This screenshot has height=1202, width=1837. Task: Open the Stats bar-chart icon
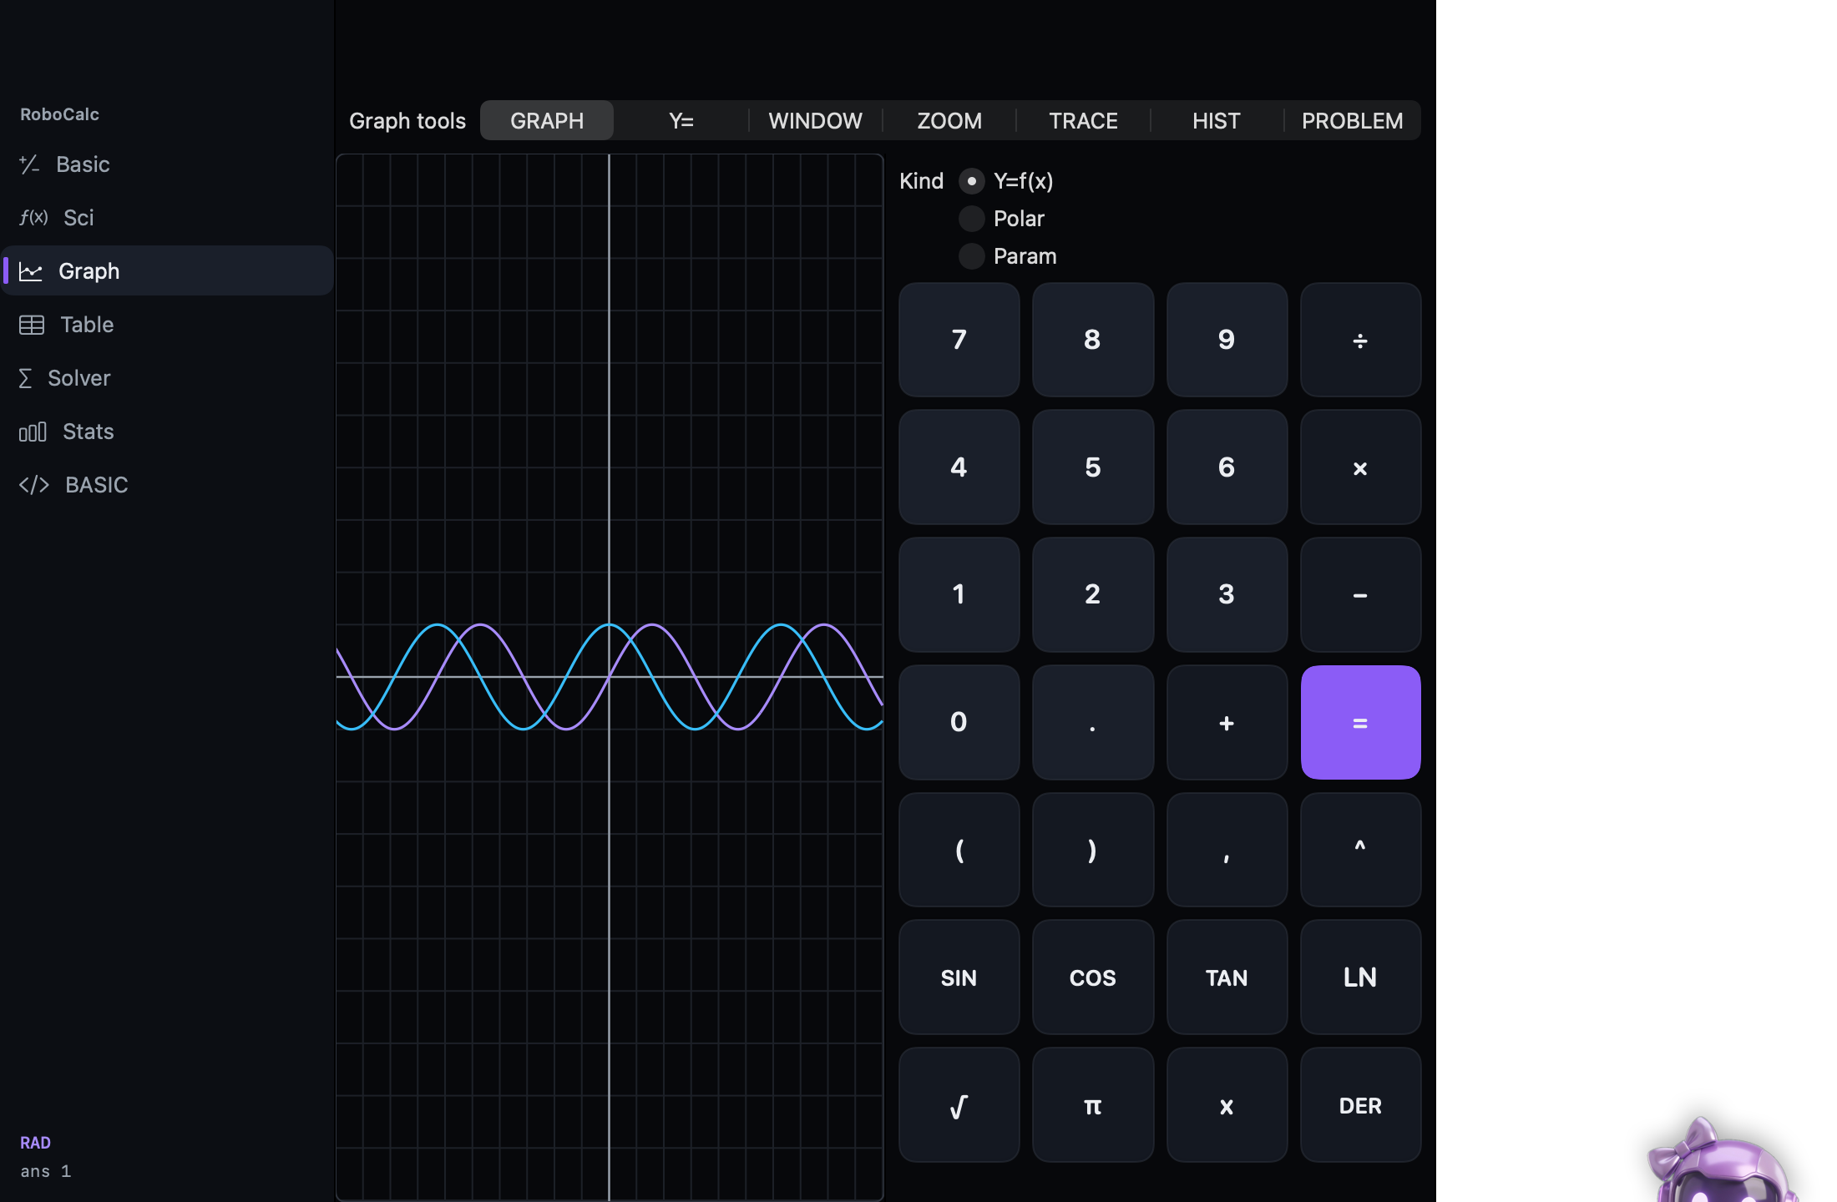pos(33,432)
